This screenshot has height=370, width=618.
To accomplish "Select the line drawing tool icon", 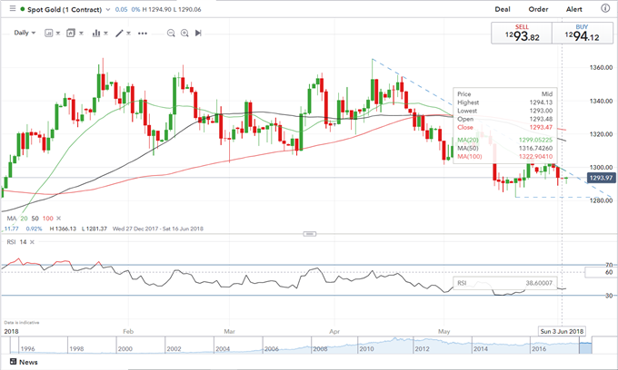I will point(119,33).
